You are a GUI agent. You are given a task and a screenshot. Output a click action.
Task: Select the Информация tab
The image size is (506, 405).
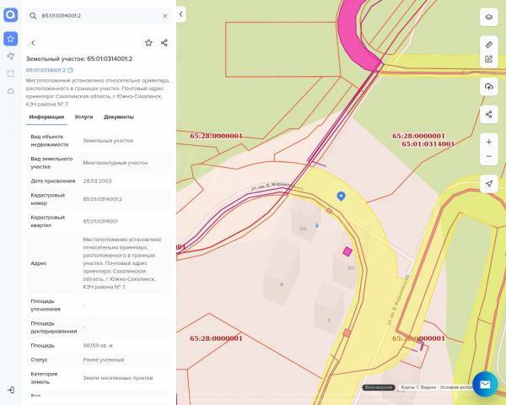coord(46,116)
